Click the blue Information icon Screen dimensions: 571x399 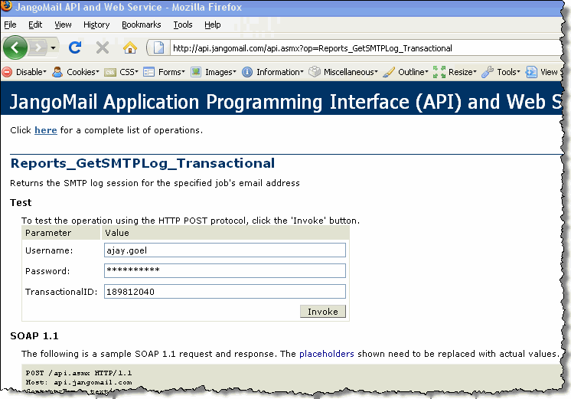point(247,72)
